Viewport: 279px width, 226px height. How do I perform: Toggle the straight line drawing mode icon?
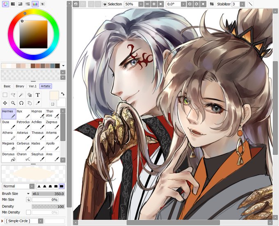(250, 4)
